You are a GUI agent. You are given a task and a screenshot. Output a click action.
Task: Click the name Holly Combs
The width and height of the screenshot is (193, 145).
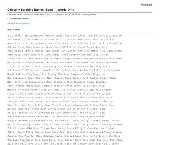click(x=103, y=90)
